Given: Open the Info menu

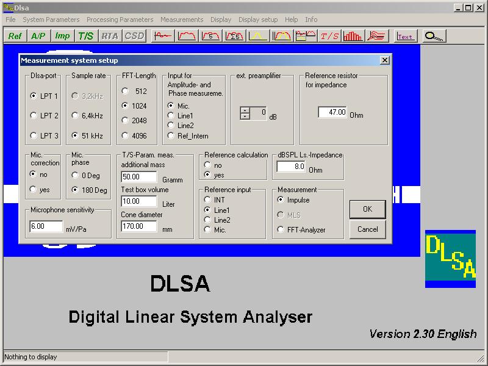Looking at the screenshot, I should tap(311, 20).
